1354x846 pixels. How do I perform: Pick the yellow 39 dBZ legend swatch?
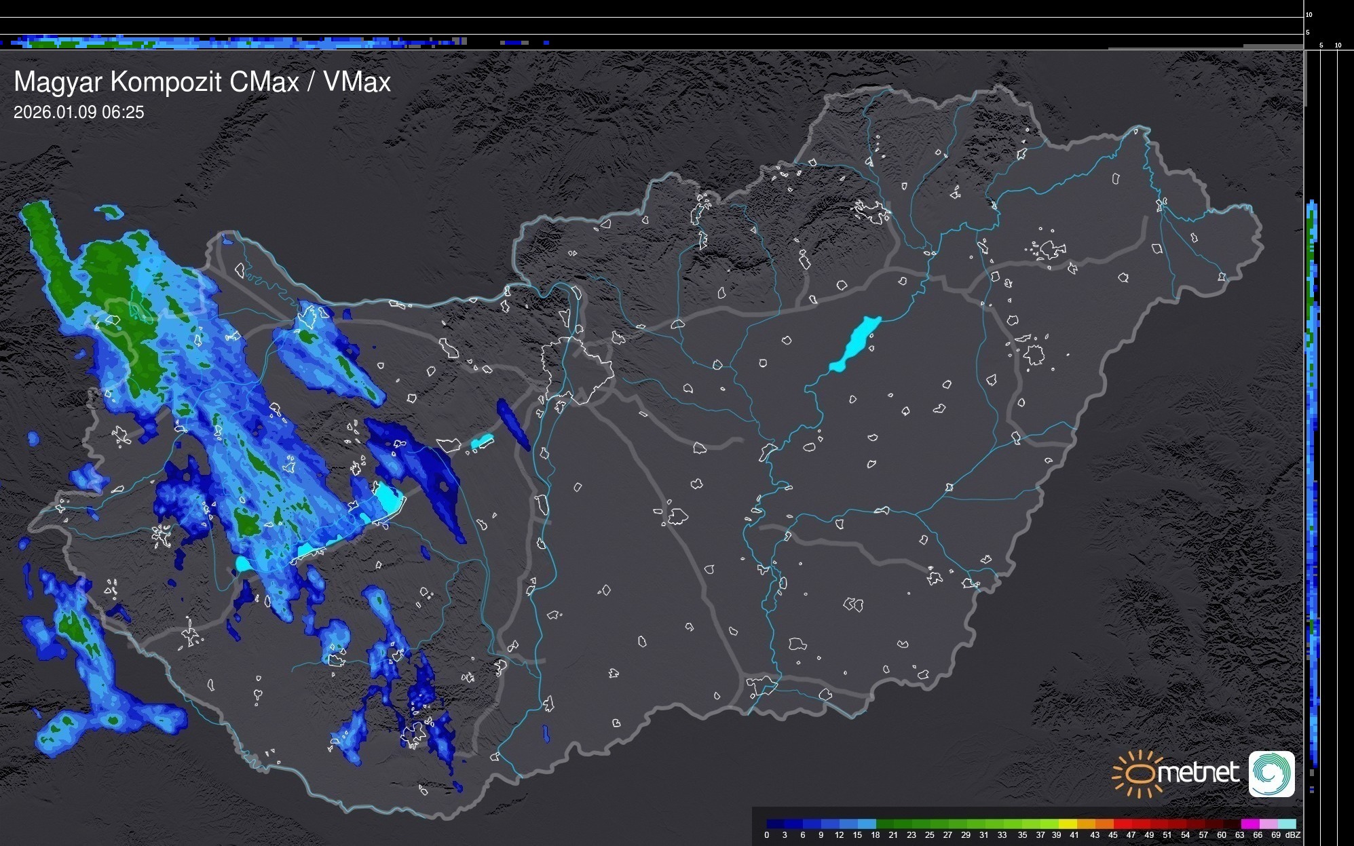click(1068, 824)
